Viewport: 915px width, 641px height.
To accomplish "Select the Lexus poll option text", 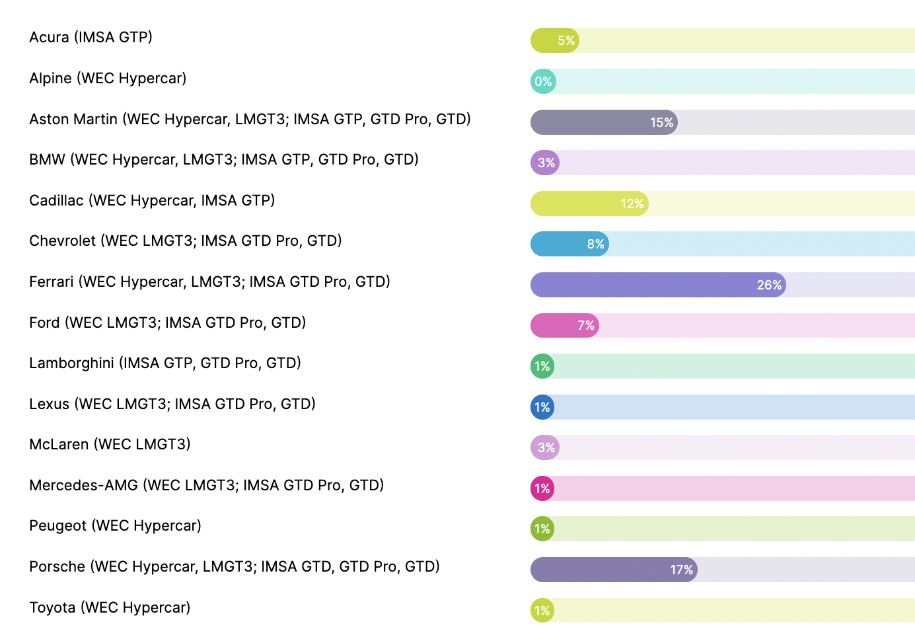I will (172, 404).
